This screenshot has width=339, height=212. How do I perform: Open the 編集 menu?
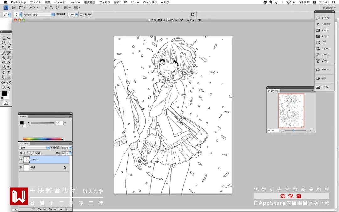click(48, 2)
